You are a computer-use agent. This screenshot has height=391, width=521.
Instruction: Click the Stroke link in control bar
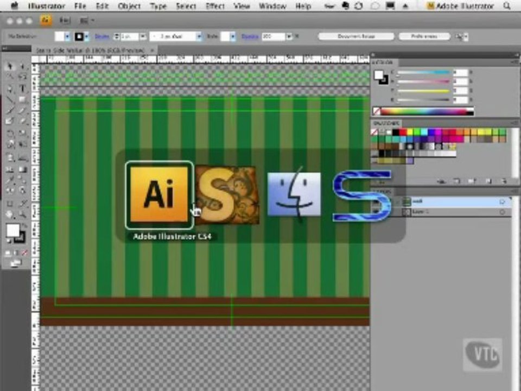[x=101, y=36]
